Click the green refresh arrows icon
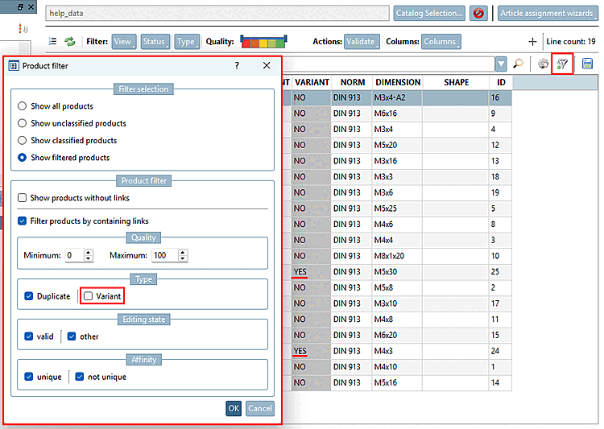604x429 pixels. coord(70,41)
